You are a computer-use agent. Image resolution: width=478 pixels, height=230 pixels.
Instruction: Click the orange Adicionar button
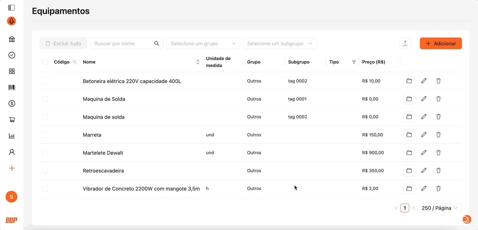click(441, 43)
